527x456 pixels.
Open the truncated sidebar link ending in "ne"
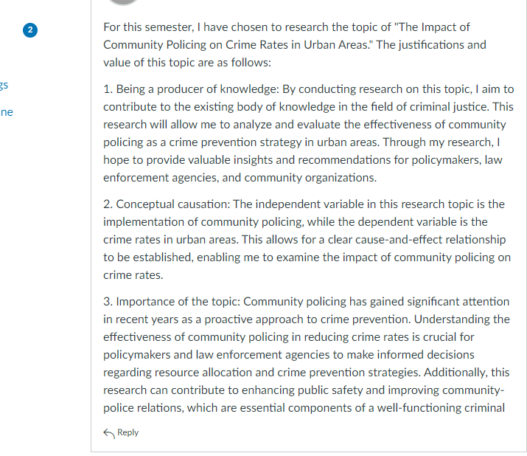[x=7, y=112]
